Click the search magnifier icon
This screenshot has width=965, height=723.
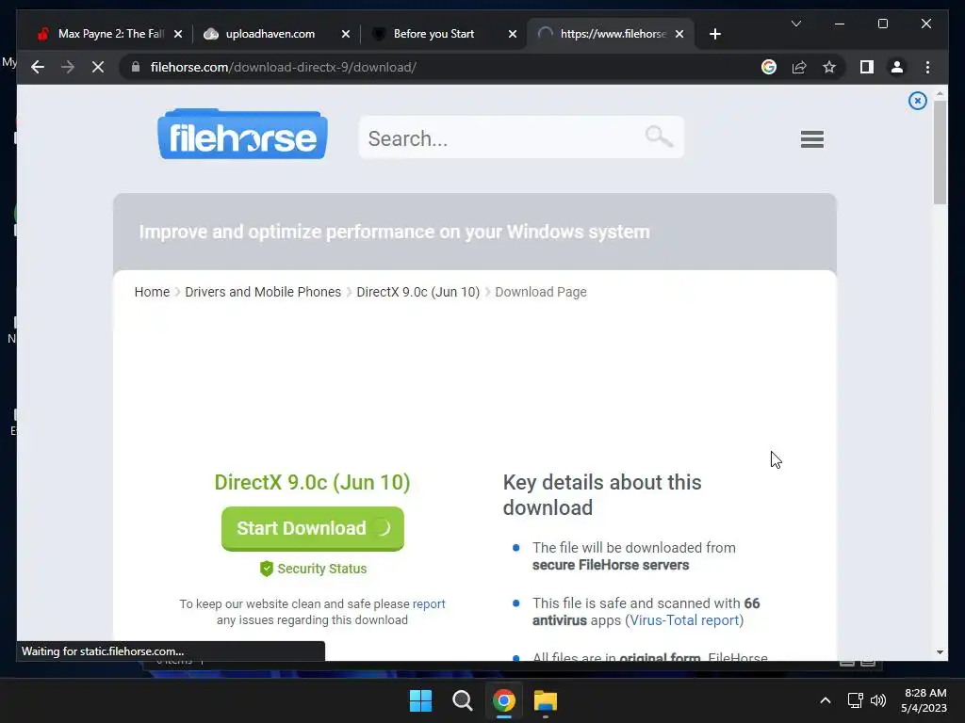click(x=659, y=137)
